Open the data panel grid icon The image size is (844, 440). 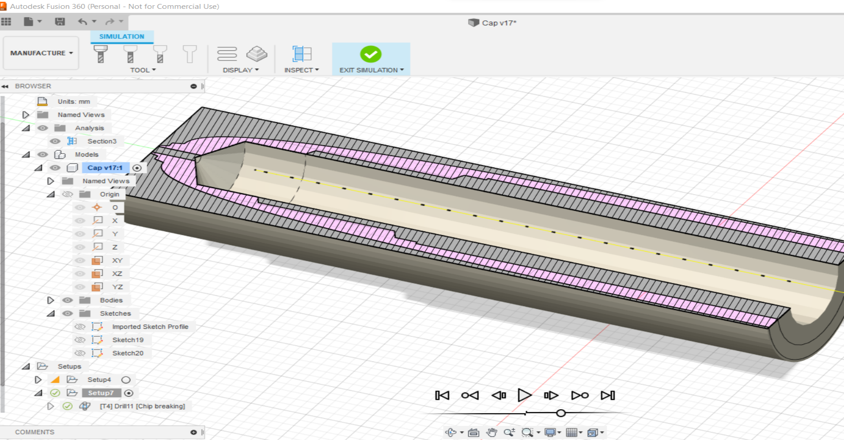[6, 22]
